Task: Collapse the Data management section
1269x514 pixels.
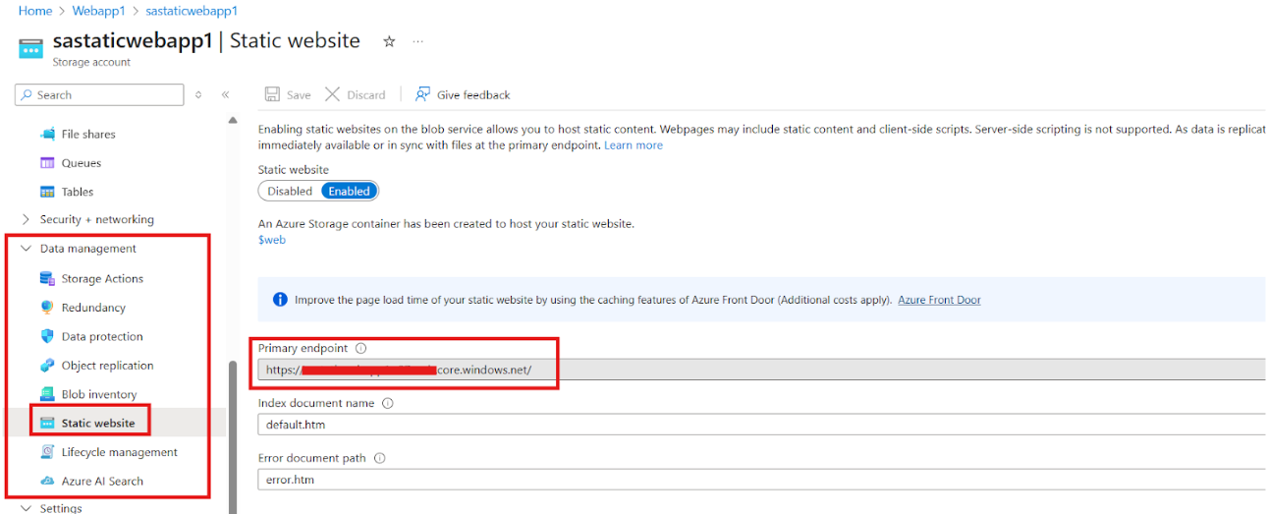Action: 26,249
